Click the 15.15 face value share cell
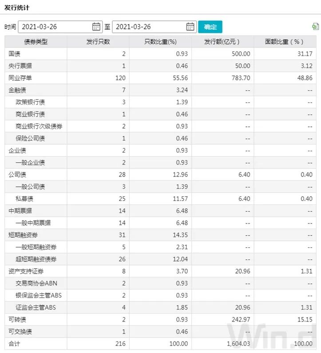 pos(305,319)
